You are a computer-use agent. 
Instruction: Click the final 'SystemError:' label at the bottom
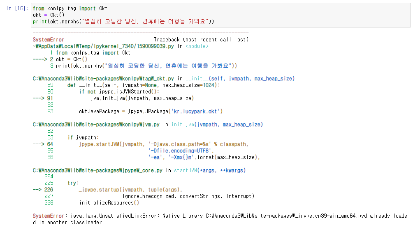click(50, 216)
